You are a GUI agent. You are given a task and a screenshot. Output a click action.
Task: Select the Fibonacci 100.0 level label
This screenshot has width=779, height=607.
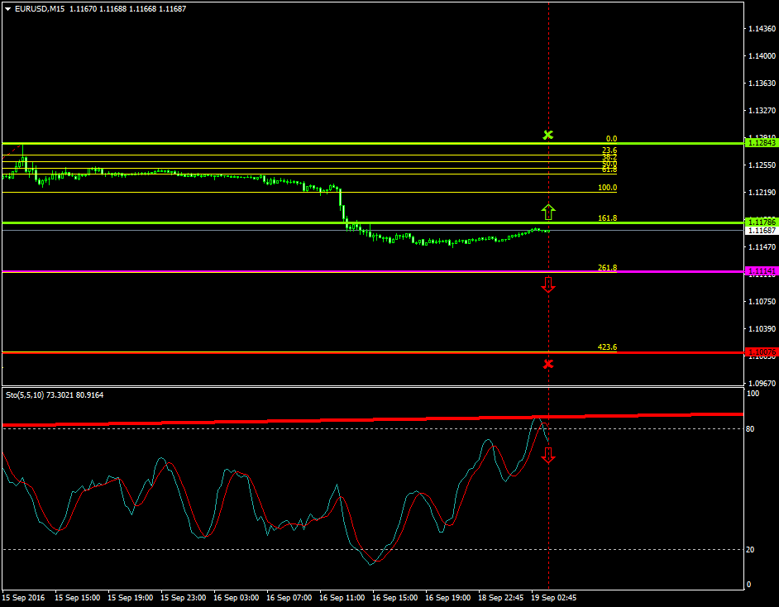[x=607, y=188]
